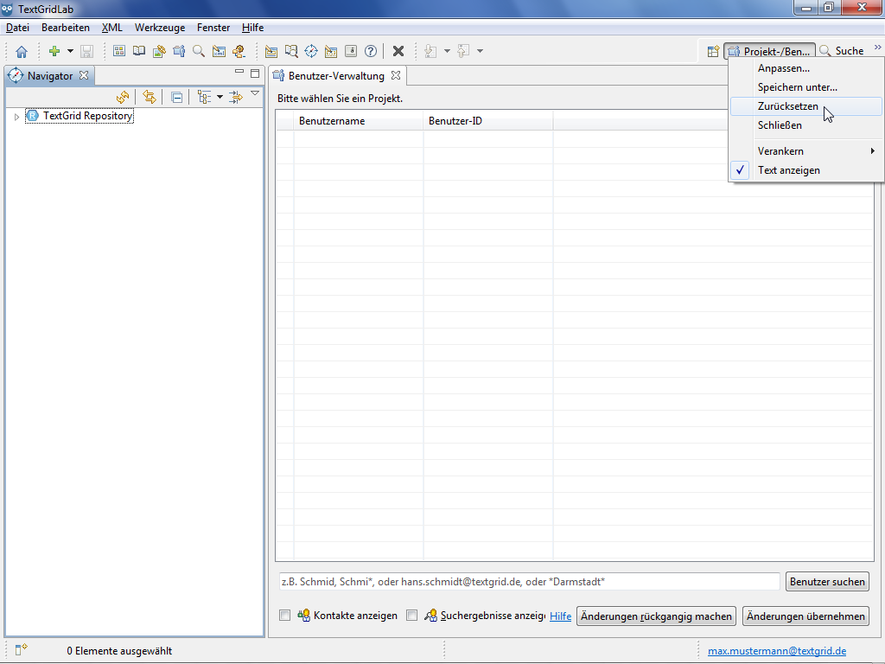This screenshot has height=664, width=885.
Task: Click the Home icon in the toolbar
Action: point(22,52)
